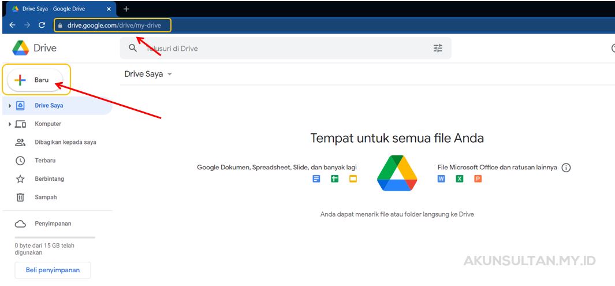The image size is (615, 286).
Task: Click the blue Google Docs icon
Action: [x=316, y=179]
